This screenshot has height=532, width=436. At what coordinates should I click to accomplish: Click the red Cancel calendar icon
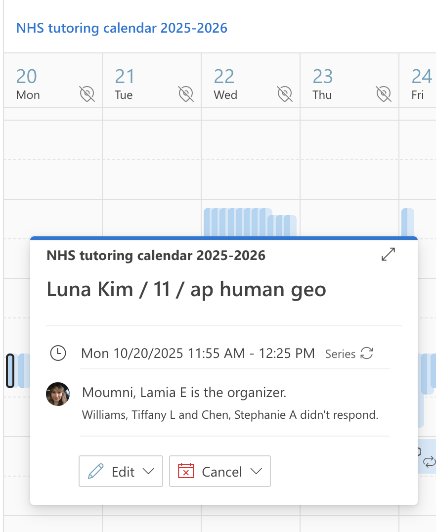(x=186, y=471)
